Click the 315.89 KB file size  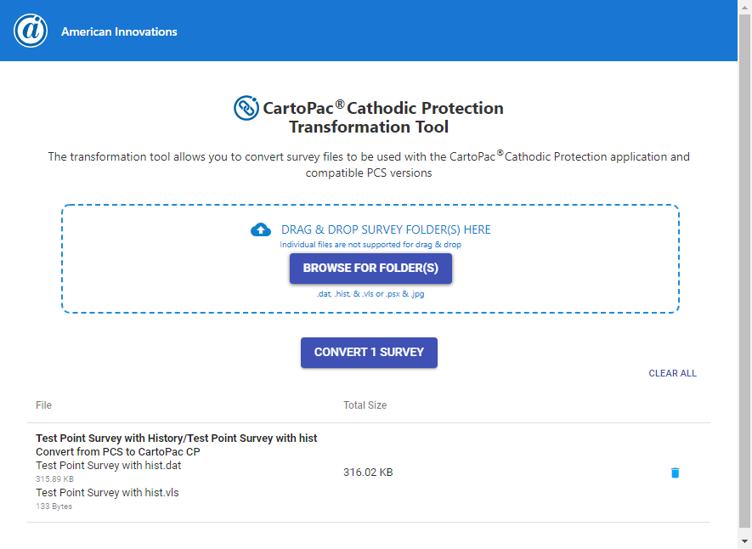click(54, 479)
